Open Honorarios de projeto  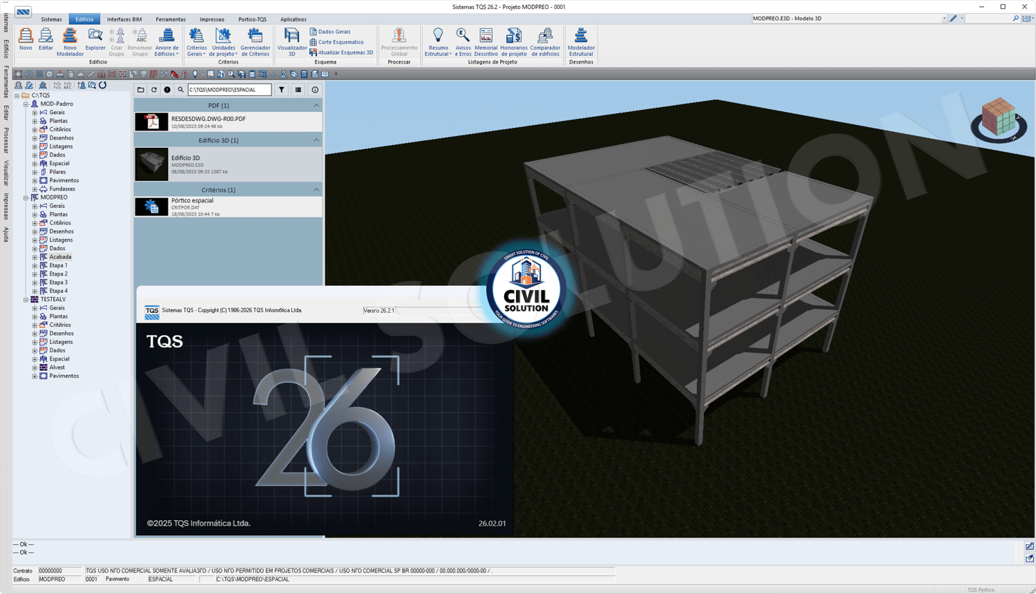(x=514, y=42)
